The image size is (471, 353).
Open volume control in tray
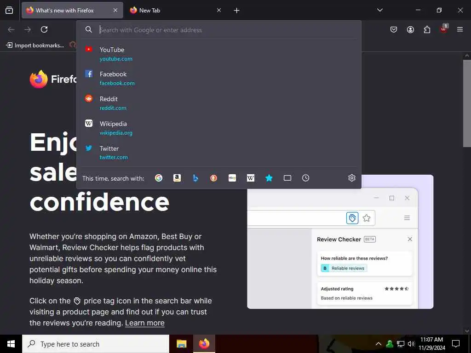411,344
